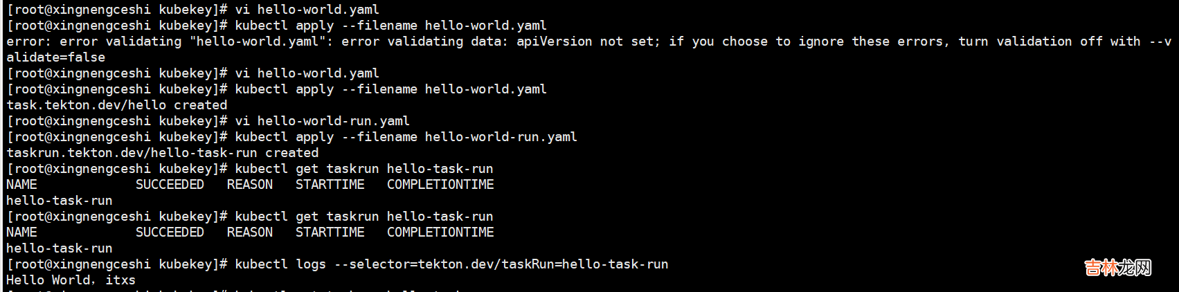Click the first SUCCEEDED column header

coord(170,185)
